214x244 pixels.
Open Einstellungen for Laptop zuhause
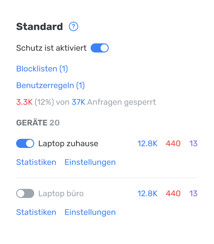[x=90, y=162]
